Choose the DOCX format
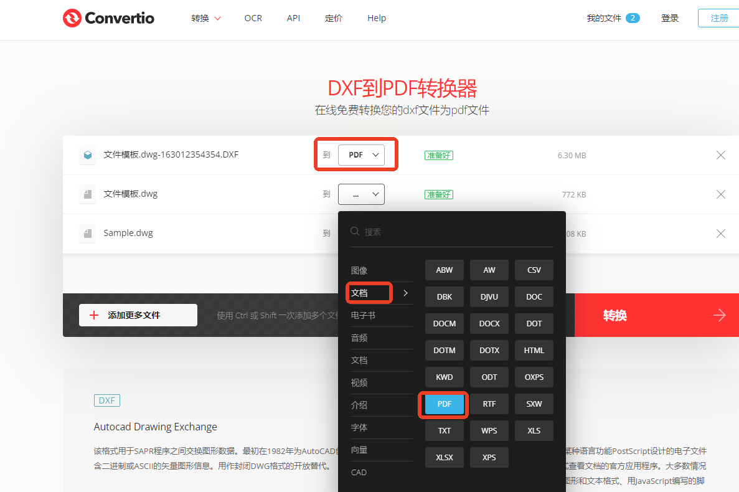This screenshot has width=739, height=492. tap(489, 324)
